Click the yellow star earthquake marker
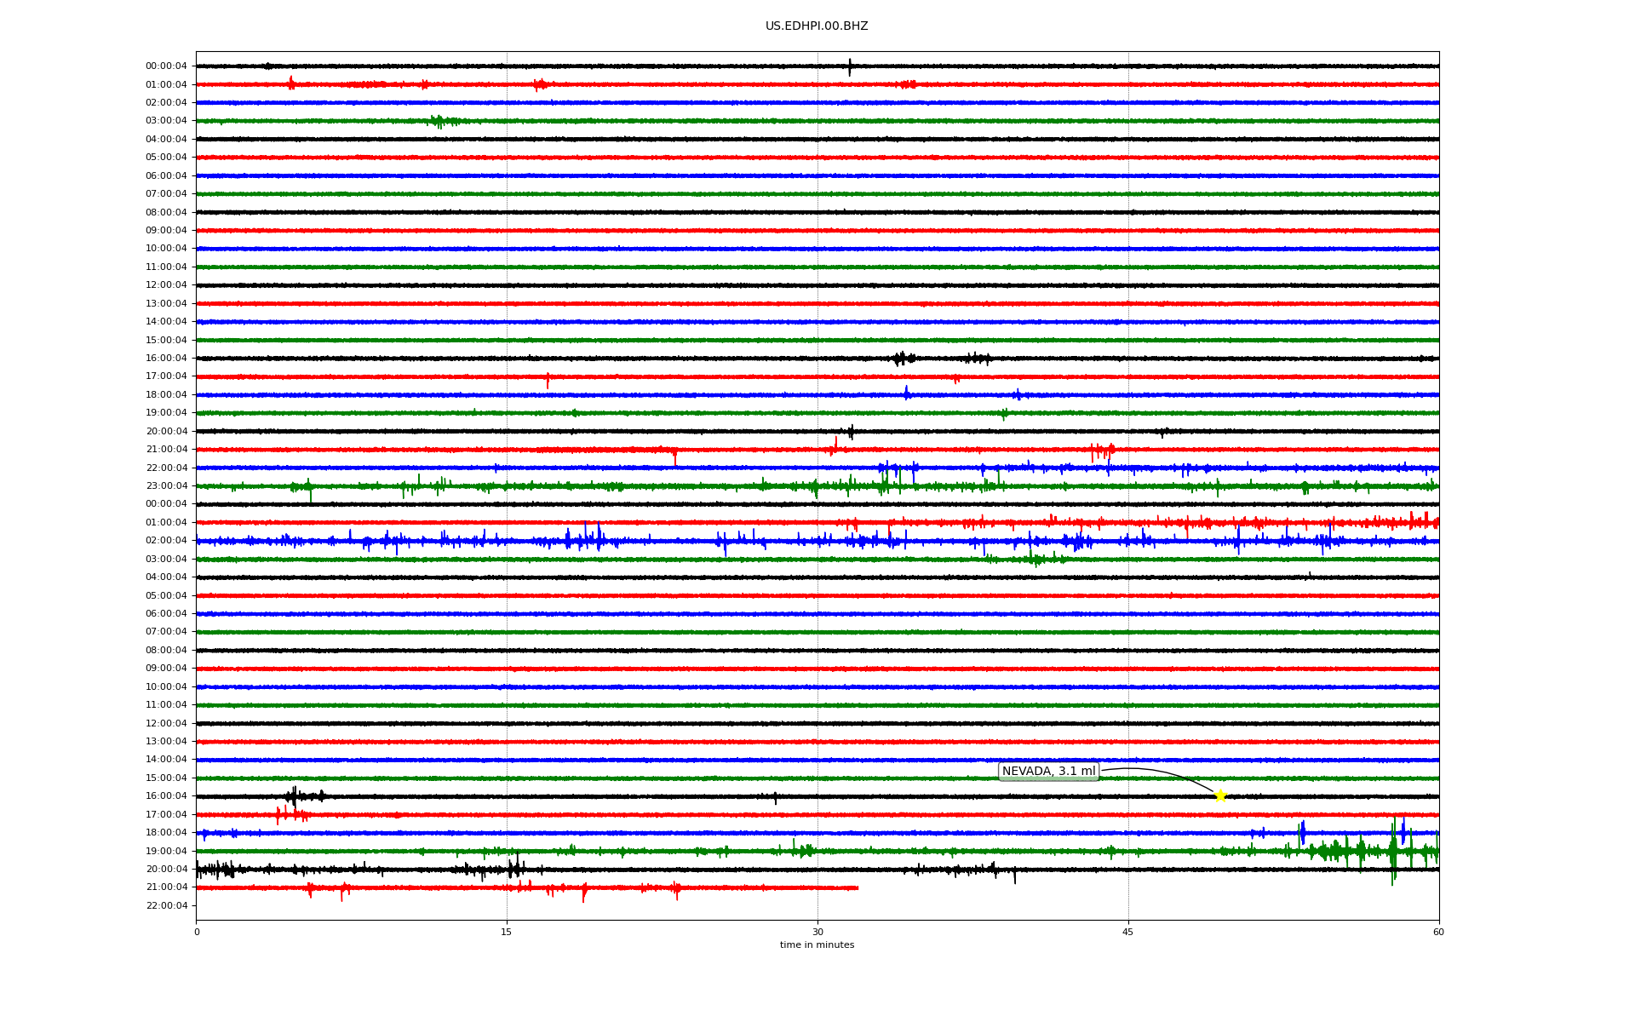The width and height of the screenshot is (1635, 1022). [1219, 795]
